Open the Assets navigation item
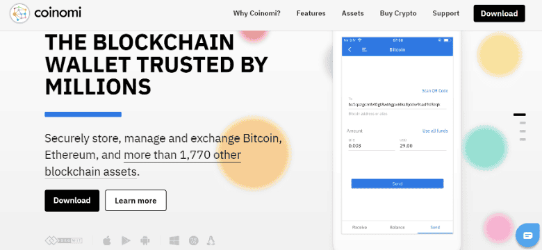This screenshot has height=250, width=542. tap(353, 13)
